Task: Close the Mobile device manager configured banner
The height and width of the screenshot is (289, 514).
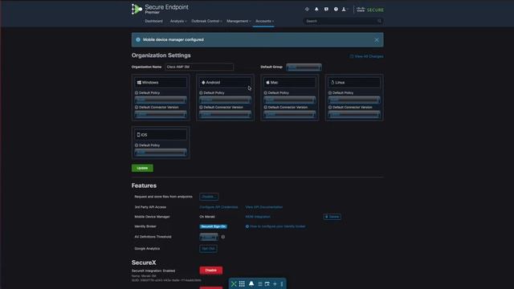Action: click(377, 40)
